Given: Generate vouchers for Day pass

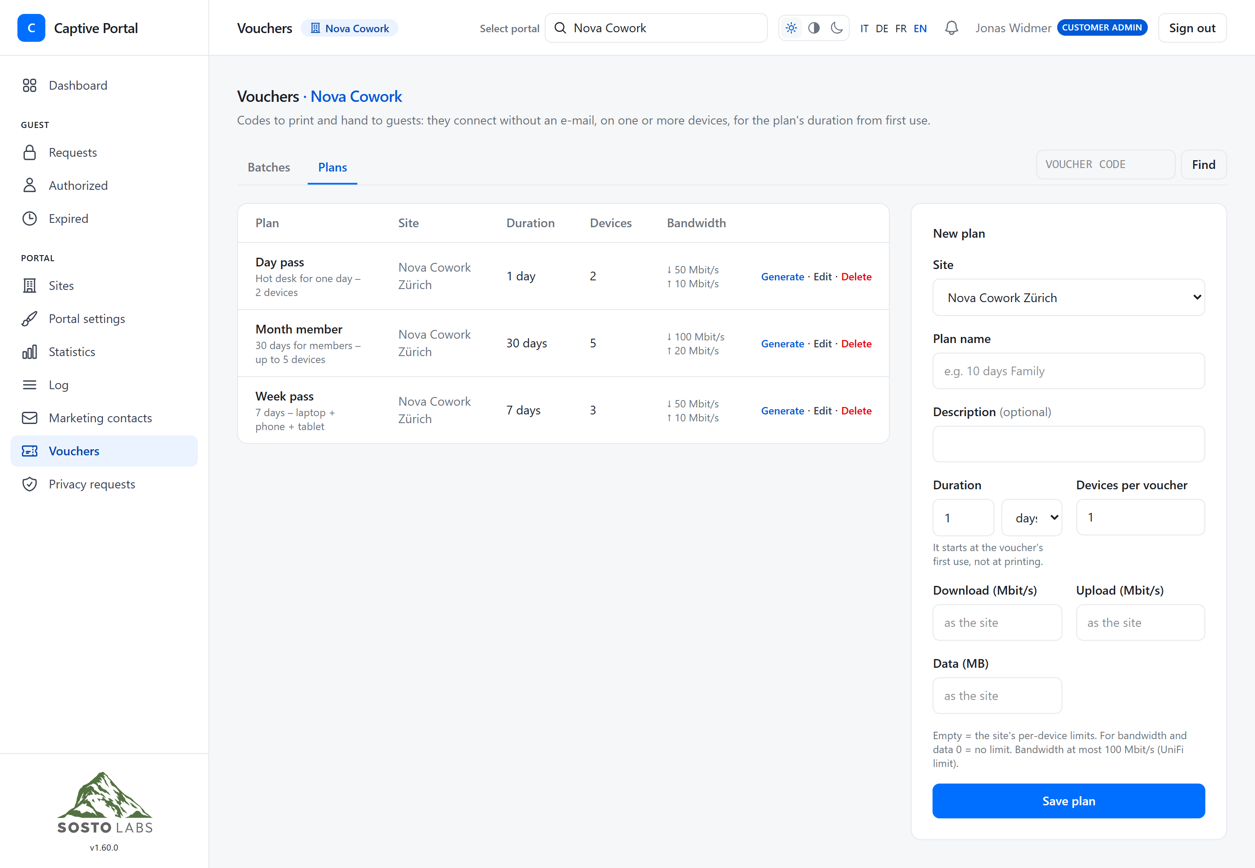Looking at the screenshot, I should pos(782,276).
